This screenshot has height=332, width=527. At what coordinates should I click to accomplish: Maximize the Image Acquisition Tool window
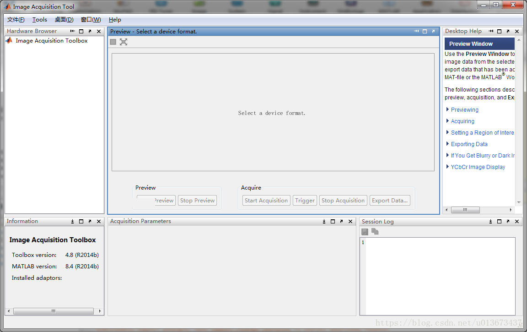tap(496, 5)
